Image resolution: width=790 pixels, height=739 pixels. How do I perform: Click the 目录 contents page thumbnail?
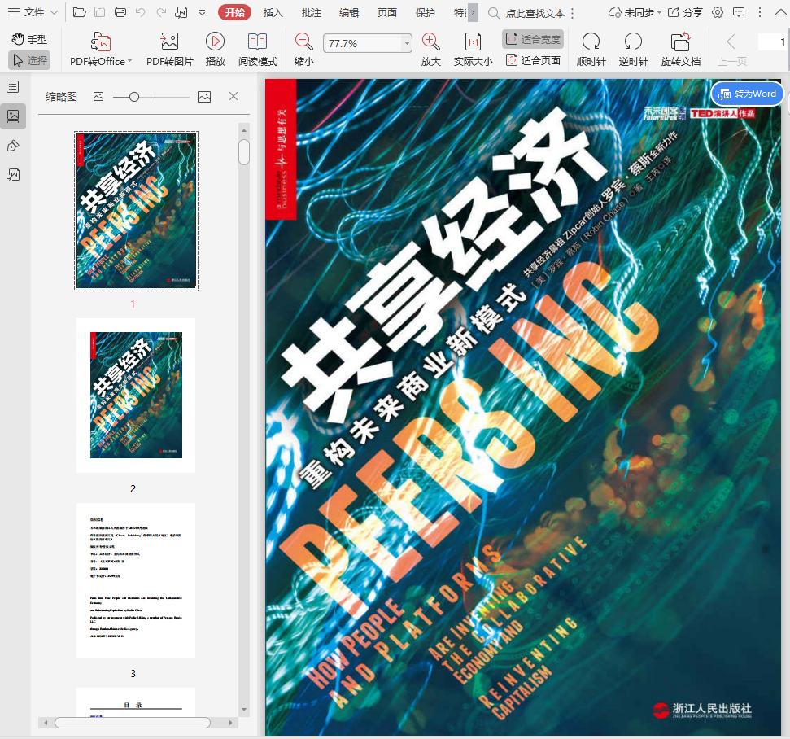(x=136, y=702)
